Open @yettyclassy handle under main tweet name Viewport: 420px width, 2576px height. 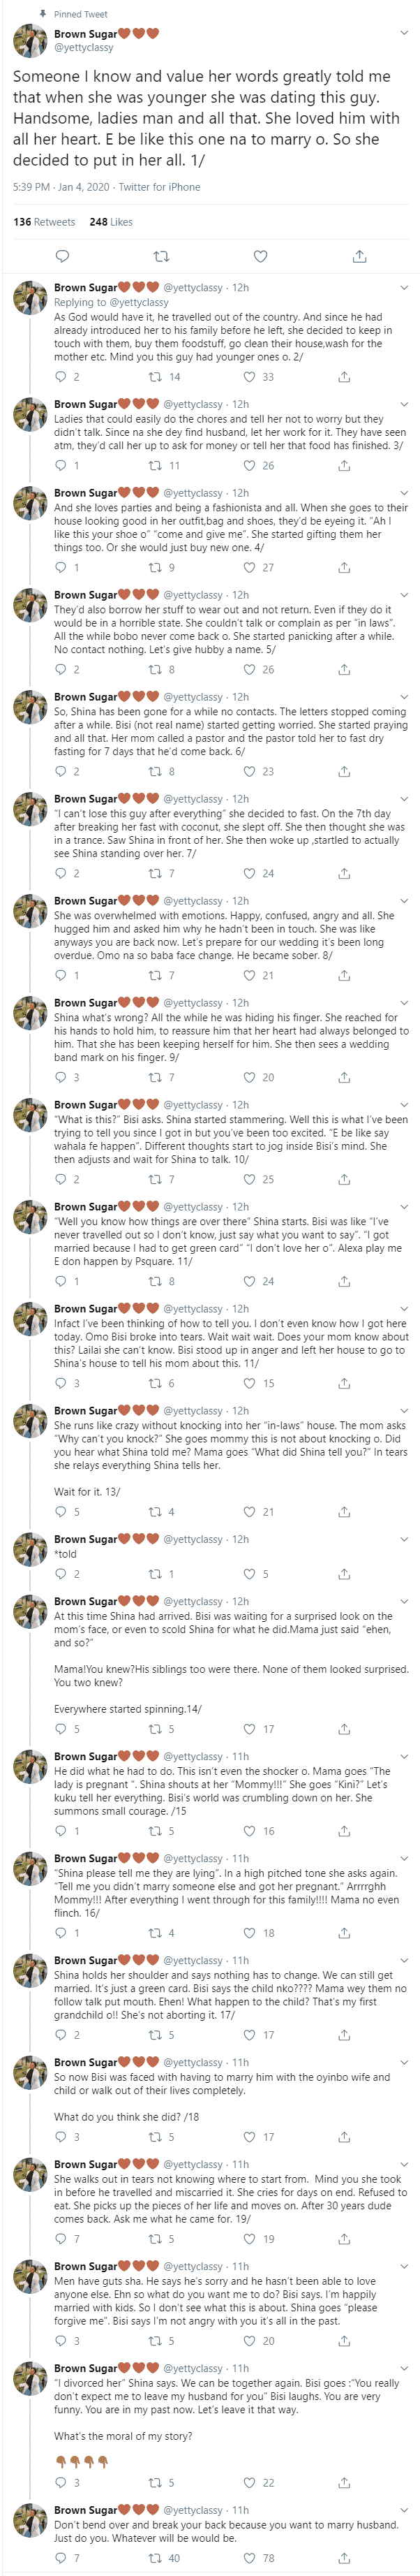click(84, 47)
